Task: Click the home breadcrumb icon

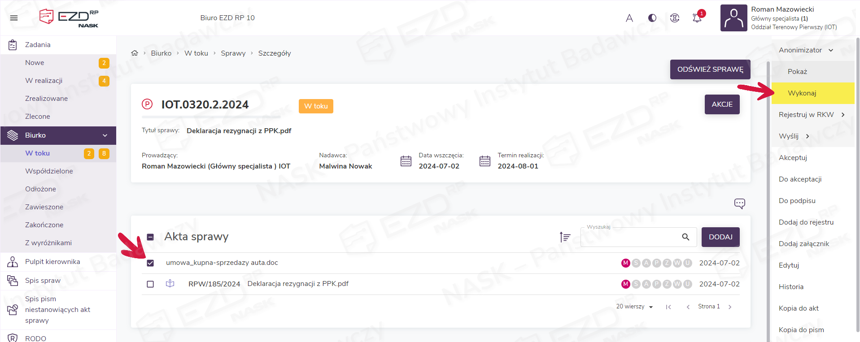Action: 135,53
